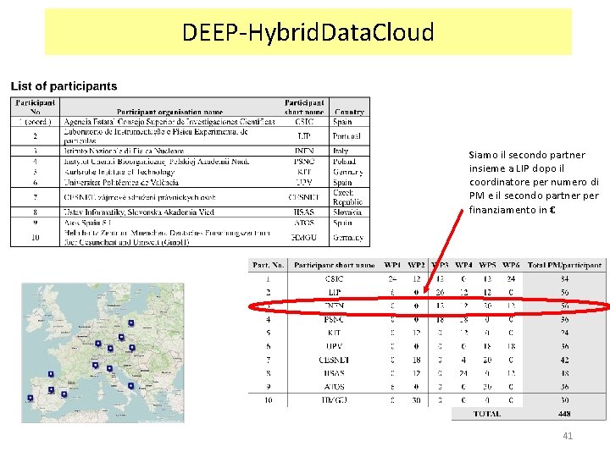Click the WP4 column header
610x457 pixels.
tap(463, 266)
